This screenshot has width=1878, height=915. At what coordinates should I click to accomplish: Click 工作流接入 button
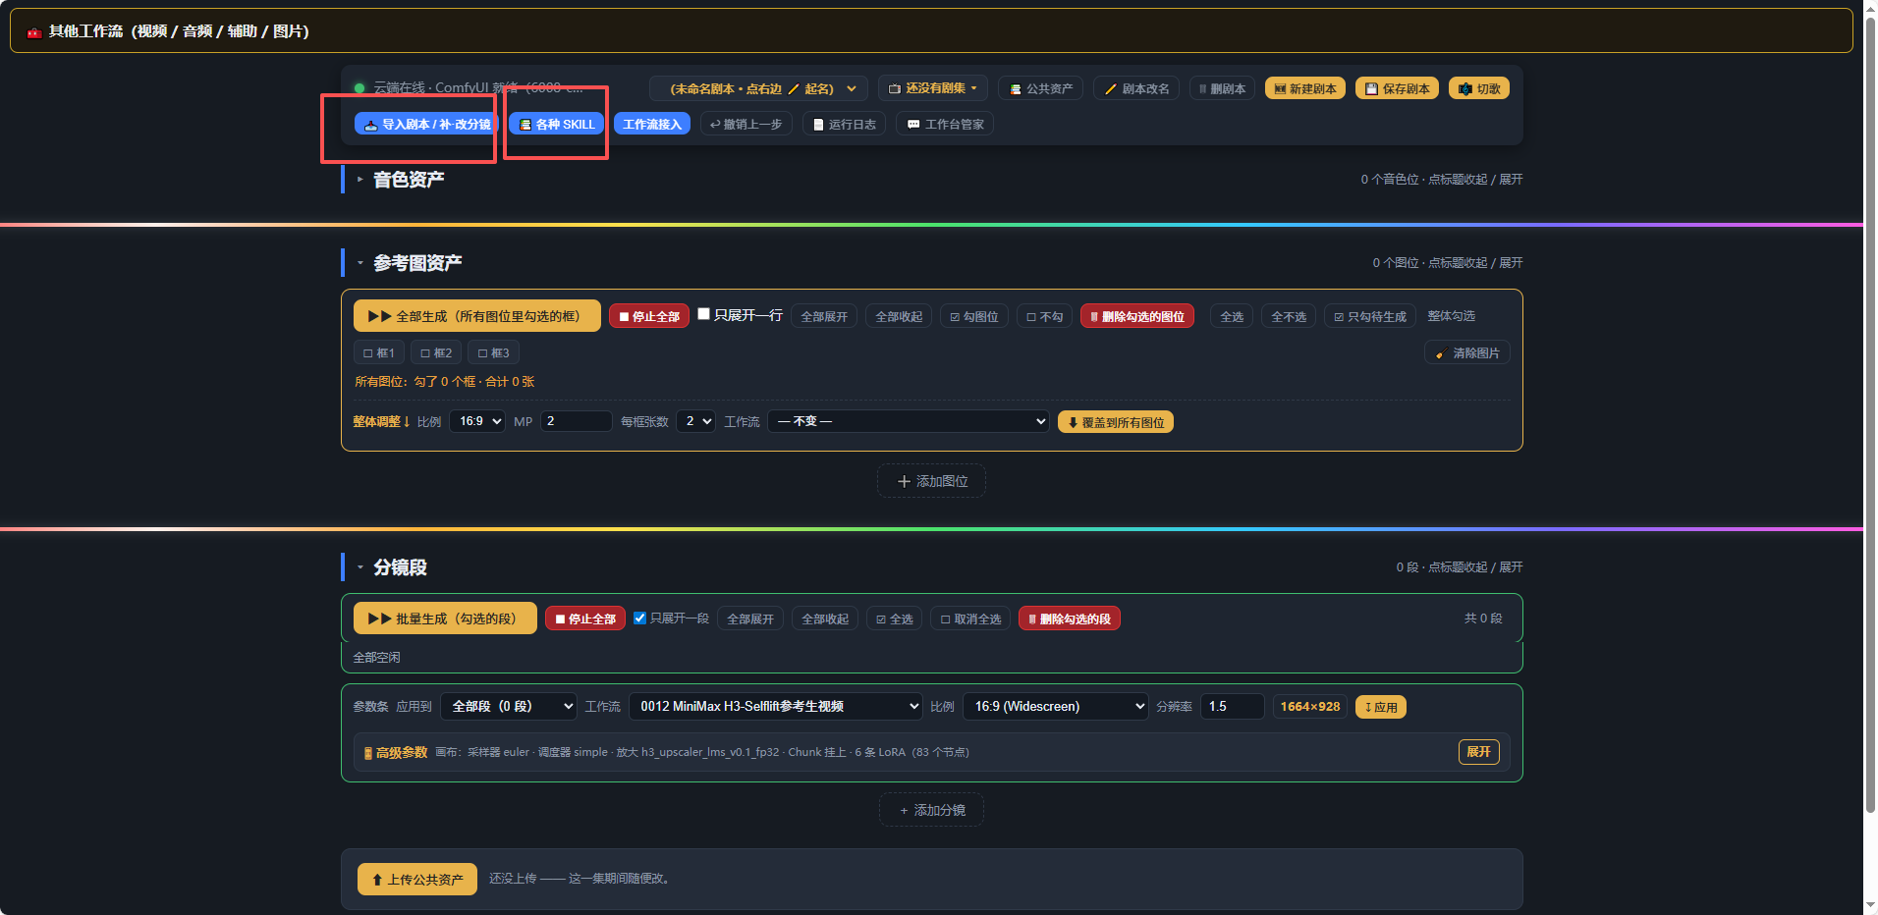(x=652, y=125)
